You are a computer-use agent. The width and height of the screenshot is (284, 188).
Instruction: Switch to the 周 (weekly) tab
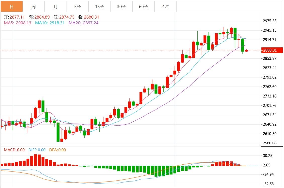[x=33, y=7]
